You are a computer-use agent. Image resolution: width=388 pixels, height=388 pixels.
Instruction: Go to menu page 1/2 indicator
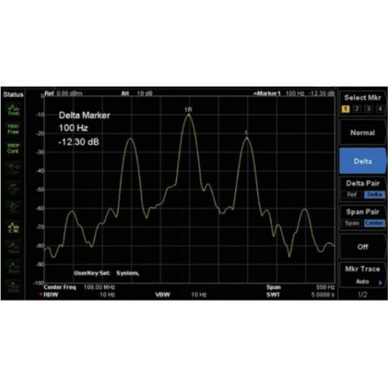click(x=362, y=295)
